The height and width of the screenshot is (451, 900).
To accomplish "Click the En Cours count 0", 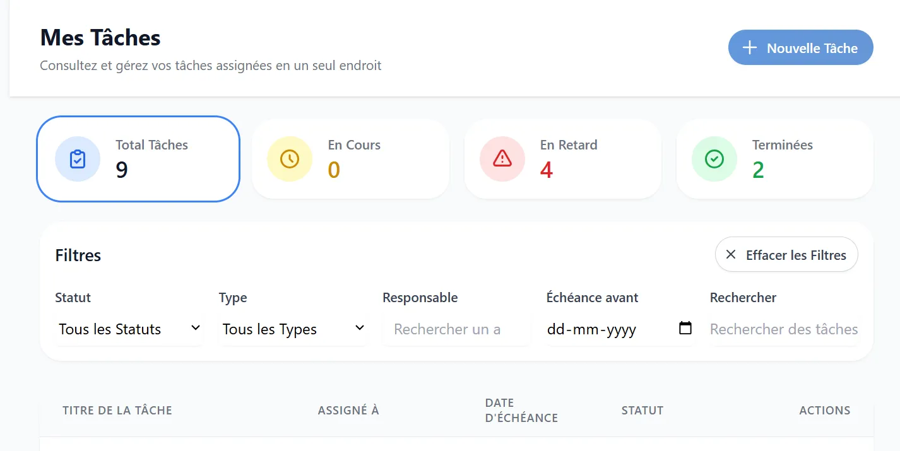I will [x=334, y=170].
